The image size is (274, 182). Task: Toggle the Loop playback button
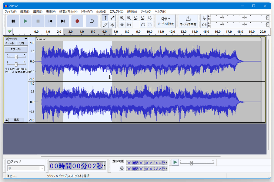pos(92,21)
